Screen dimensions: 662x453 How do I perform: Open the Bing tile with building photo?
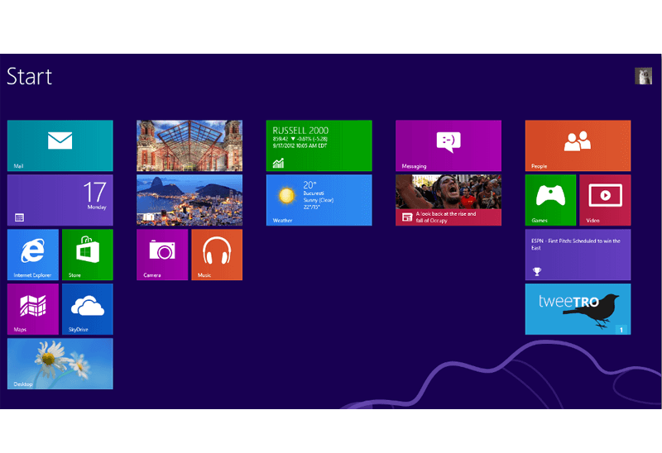[x=189, y=145]
